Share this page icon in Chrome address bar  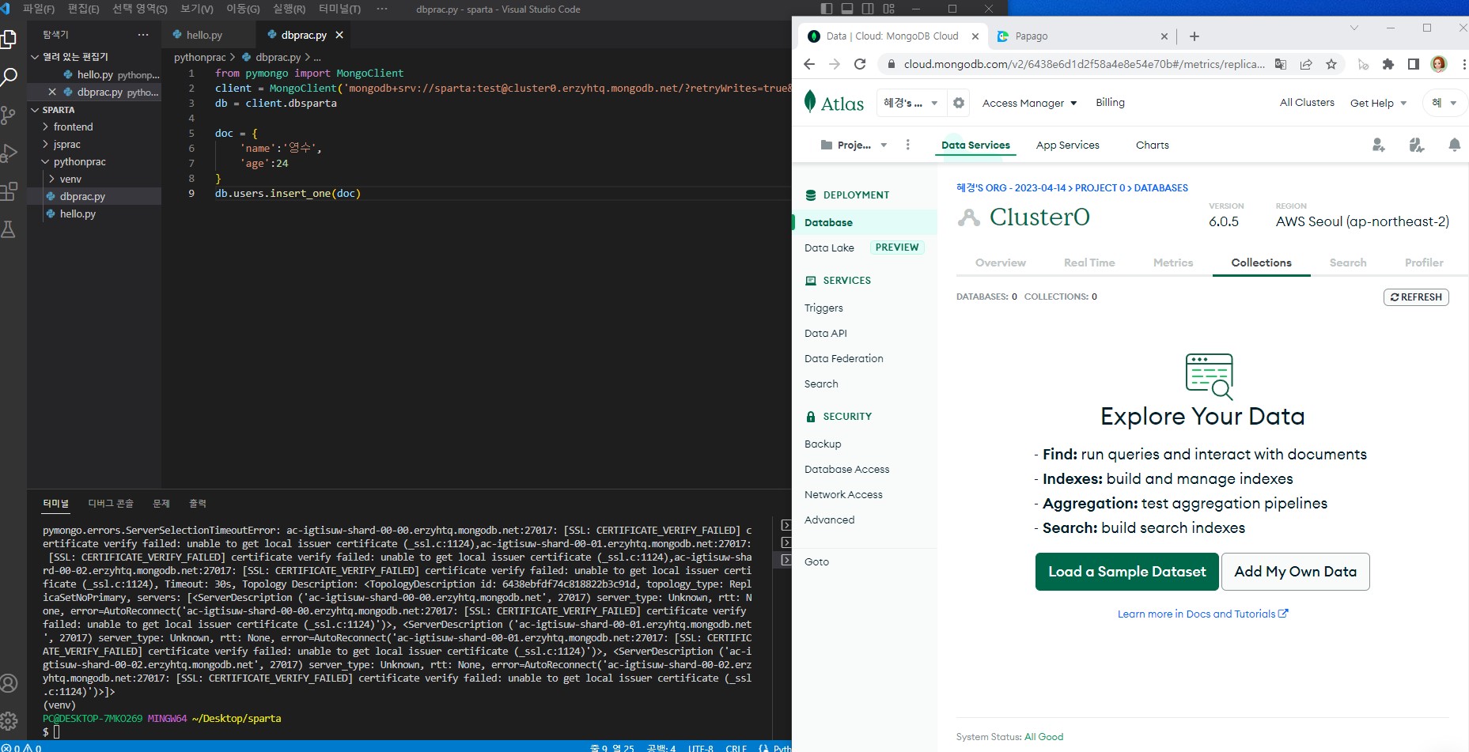1306,64
